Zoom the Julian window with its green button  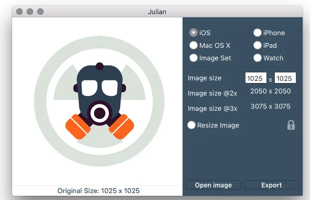pyautogui.click(x=40, y=12)
